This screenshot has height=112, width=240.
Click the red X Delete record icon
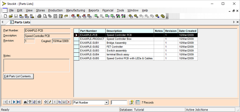[x=69, y=102]
